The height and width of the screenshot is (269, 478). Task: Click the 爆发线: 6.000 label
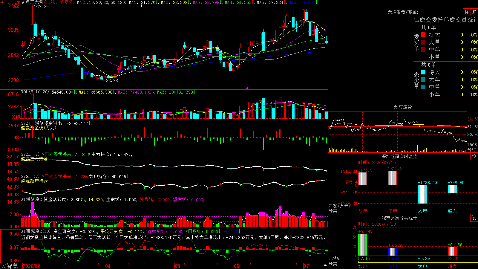(188, 200)
